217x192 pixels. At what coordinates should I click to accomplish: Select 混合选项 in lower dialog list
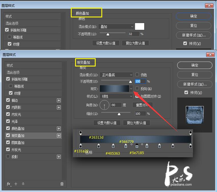[33, 72]
